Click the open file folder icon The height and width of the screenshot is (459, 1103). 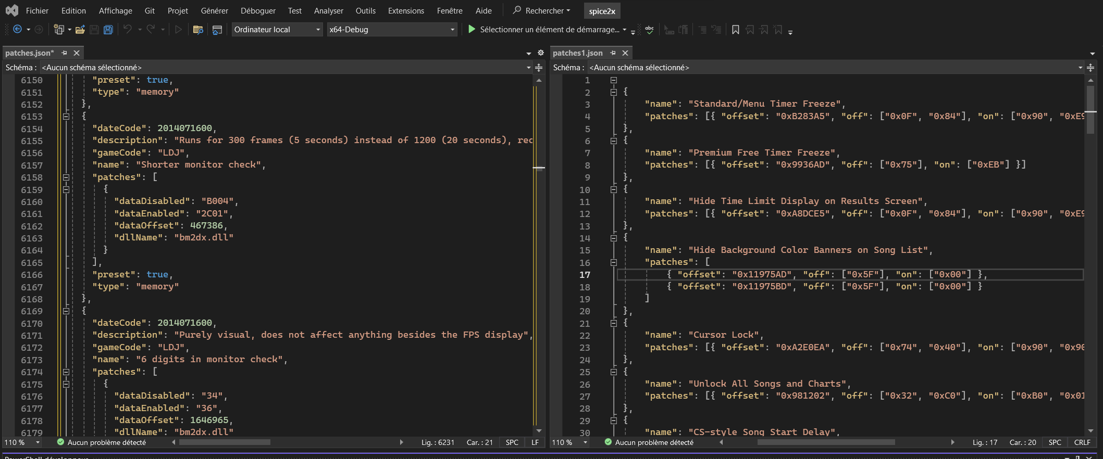click(x=80, y=30)
